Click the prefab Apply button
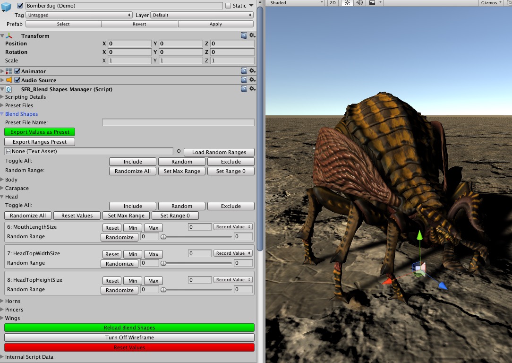The image size is (512, 363). click(x=216, y=24)
